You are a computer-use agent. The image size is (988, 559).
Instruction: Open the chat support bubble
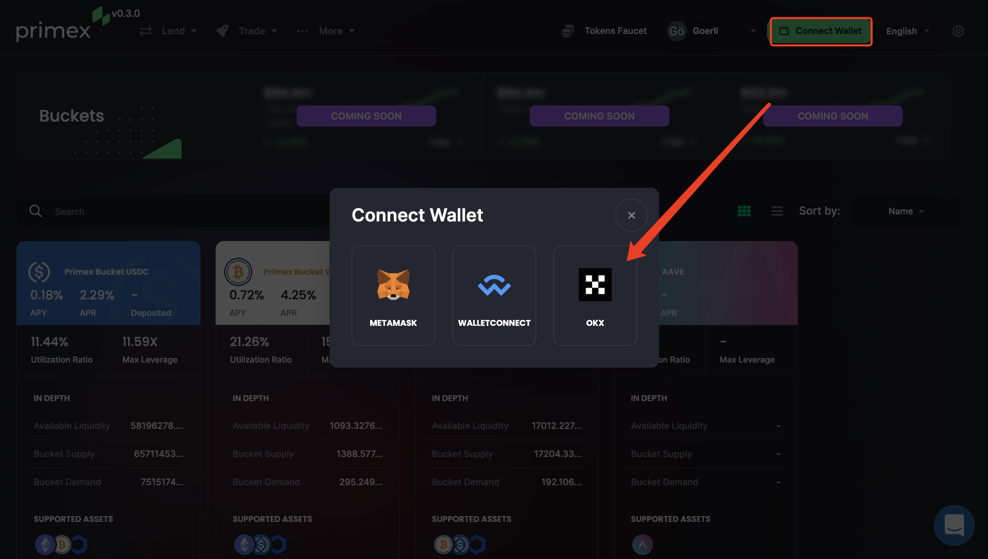[x=954, y=525]
